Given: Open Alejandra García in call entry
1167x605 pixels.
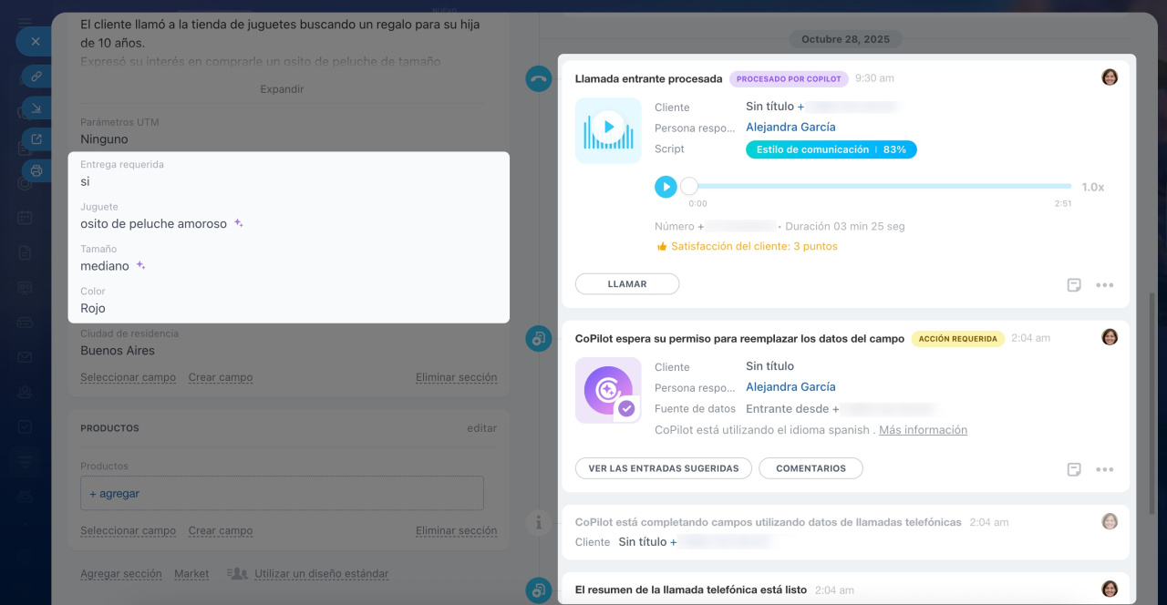Looking at the screenshot, I should coord(790,128).
